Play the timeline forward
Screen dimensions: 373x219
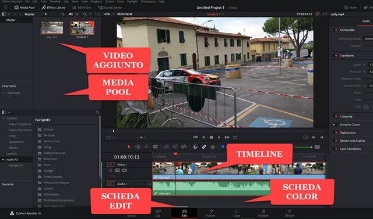point(219,137)
